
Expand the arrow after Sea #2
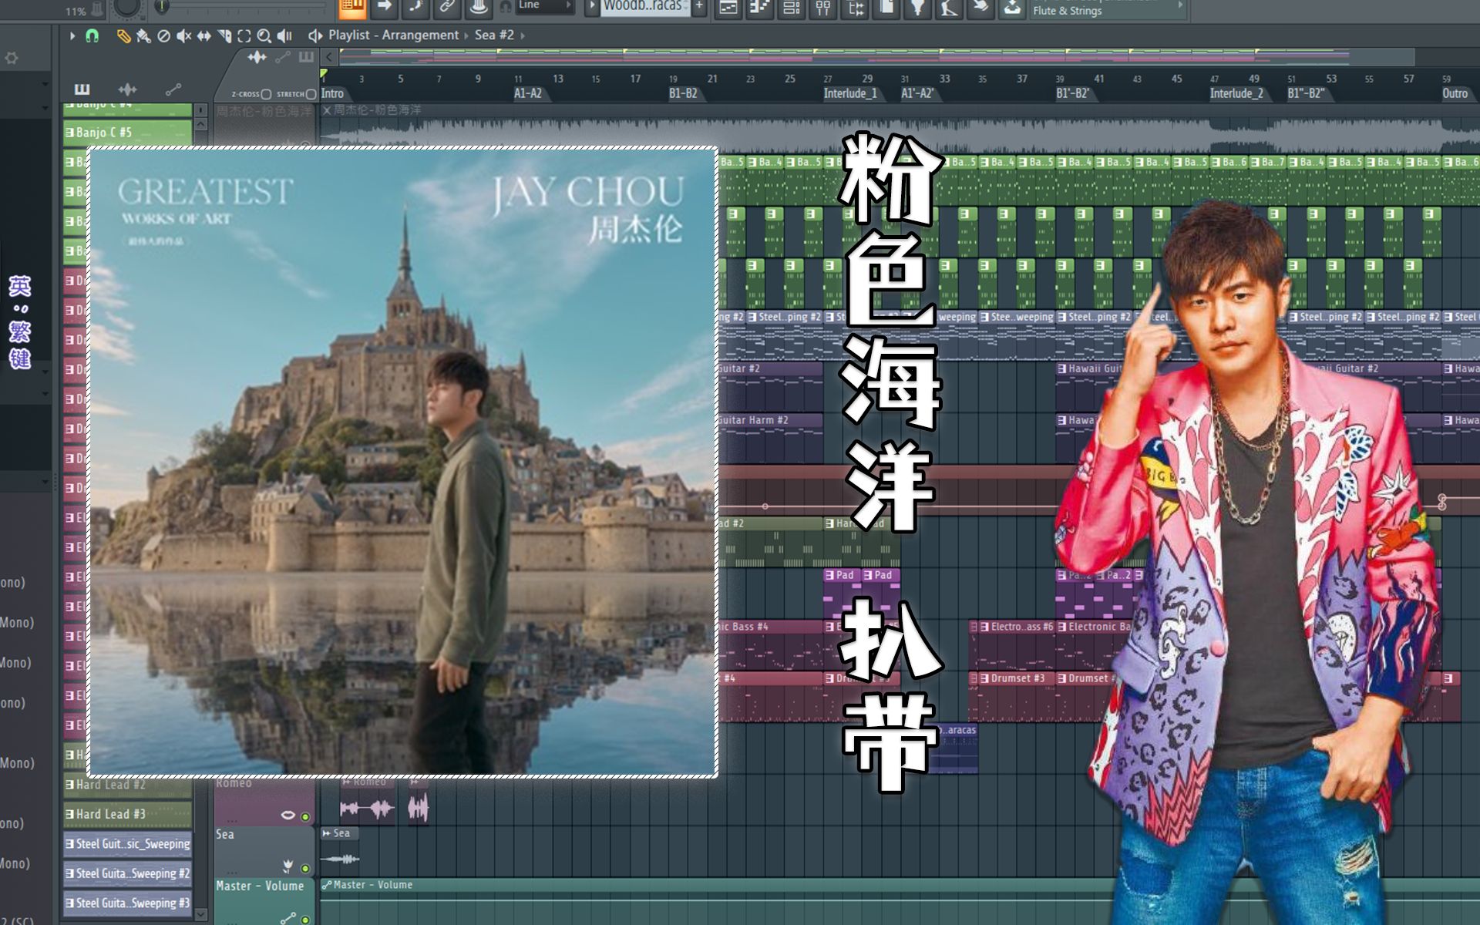click(523, 35)
